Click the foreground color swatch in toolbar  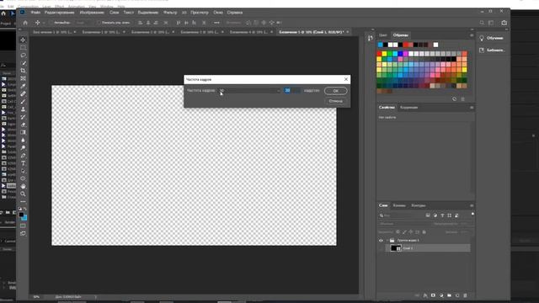pos(21,215)
